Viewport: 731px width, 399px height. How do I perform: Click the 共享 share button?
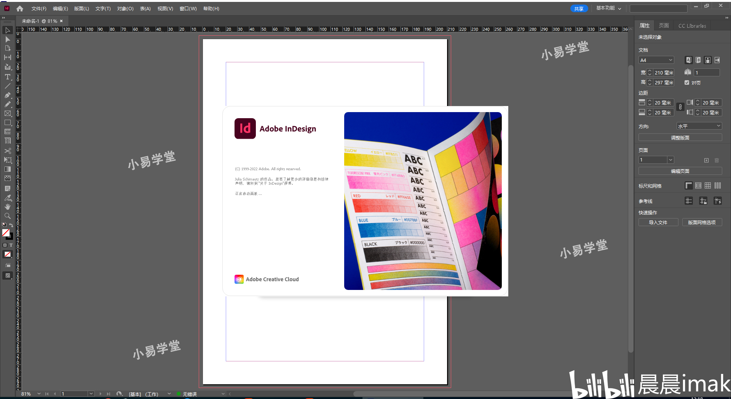579,8
